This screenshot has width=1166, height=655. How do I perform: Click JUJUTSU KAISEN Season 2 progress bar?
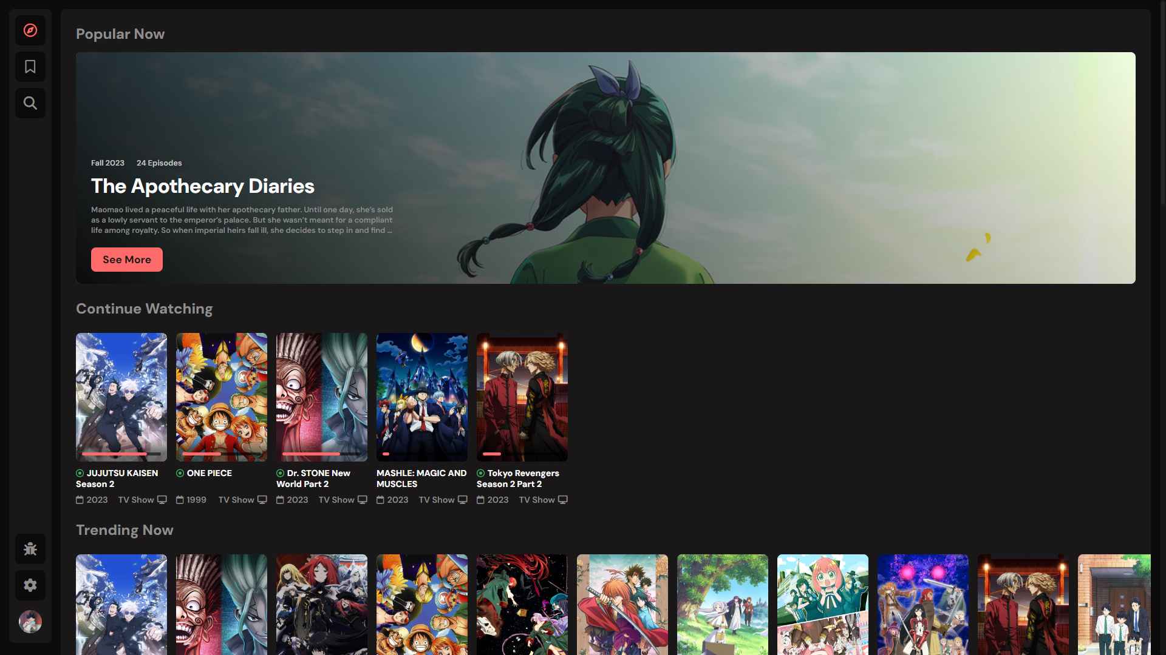(121, 454)
